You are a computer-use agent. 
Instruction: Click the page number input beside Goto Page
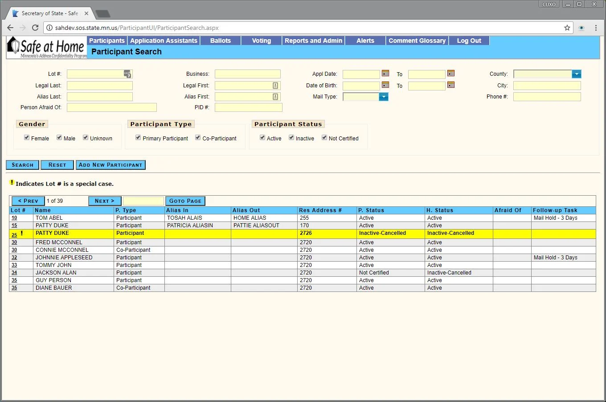coord(143,201)
